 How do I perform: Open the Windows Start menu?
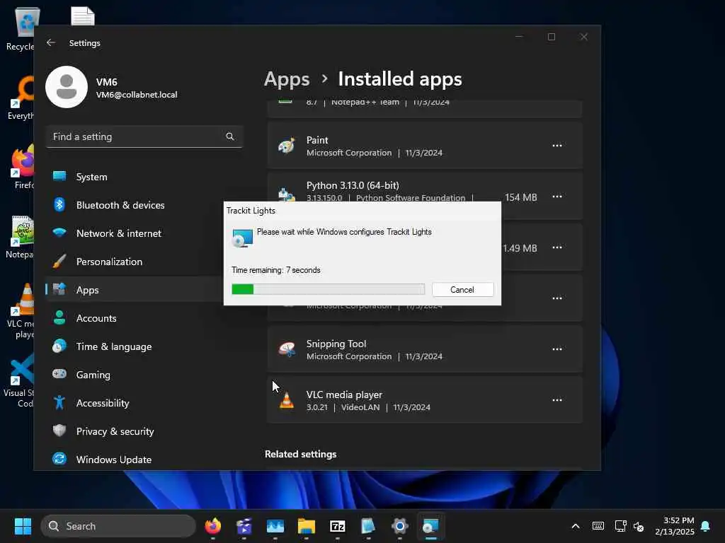coord(23,526)
